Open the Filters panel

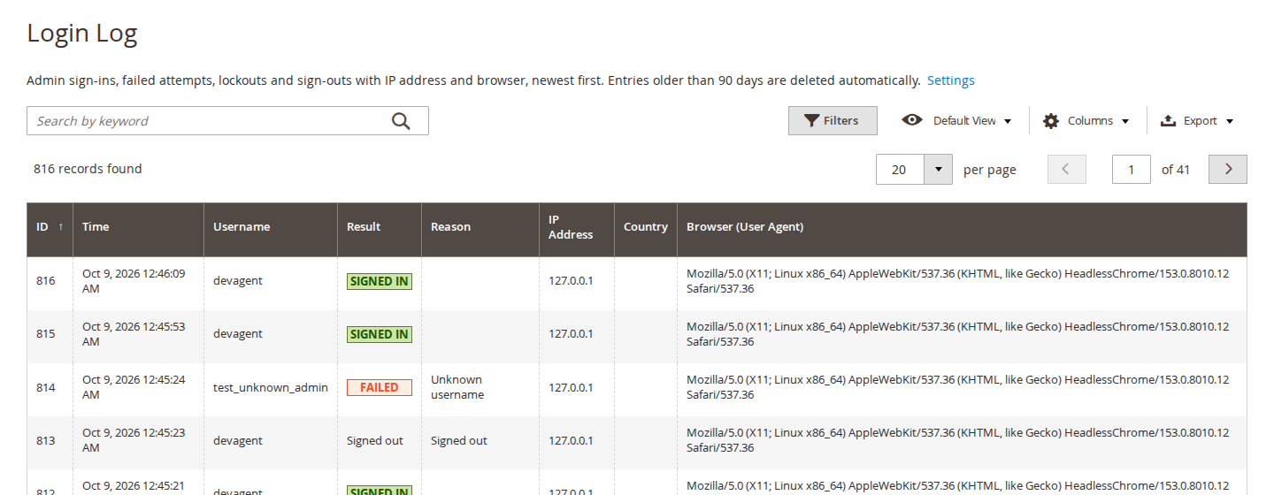pyautogui.click(x=833, y=121)
